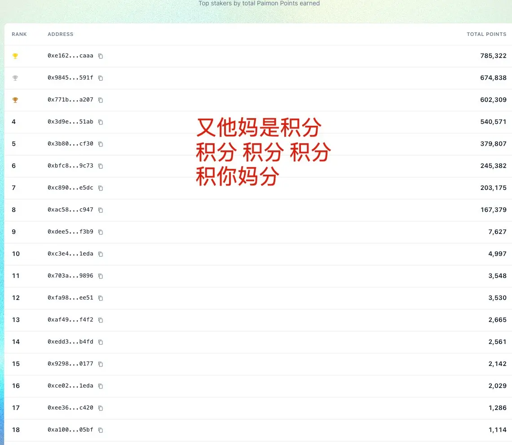Viewport: 512px width, 445px height.
Task: Click the bronze trophy rank icon
Action: click(x=15, y=100)
